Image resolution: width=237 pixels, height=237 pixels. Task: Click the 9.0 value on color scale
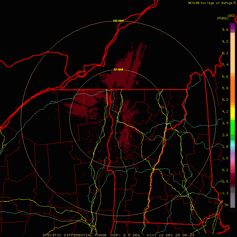pos(225,41)
